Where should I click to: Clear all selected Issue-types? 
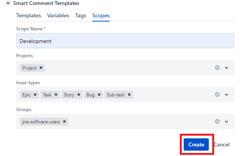[x=217, y=95]
